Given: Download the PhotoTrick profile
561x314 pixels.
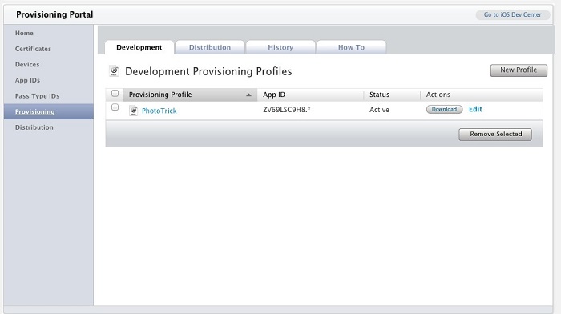Looking at the screenshot, I should tap(444, 110).
